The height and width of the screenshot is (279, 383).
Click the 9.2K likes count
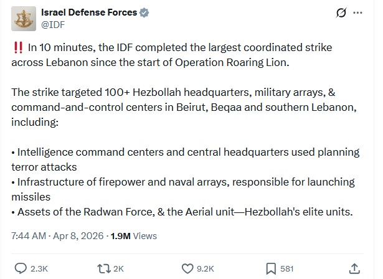(x=206, y=268)
